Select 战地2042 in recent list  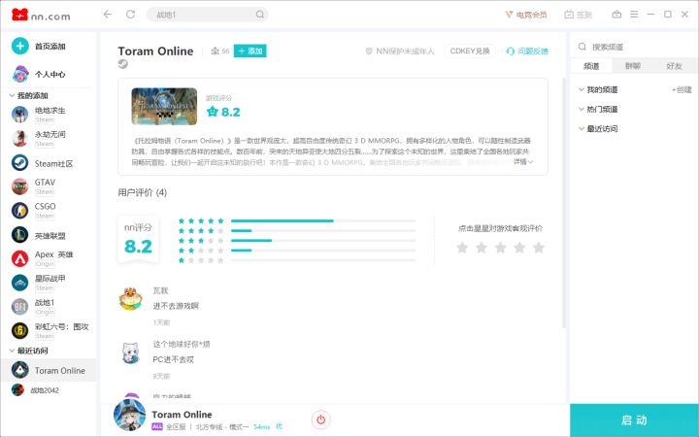pyautogui.click(x=49, y=390)
